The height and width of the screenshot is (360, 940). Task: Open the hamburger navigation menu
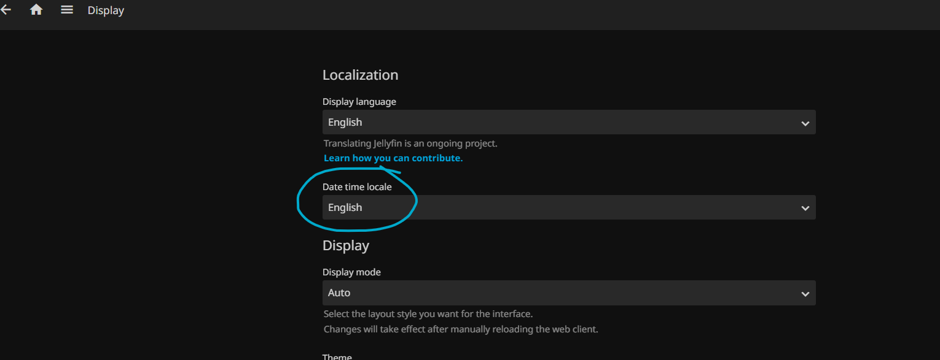(67, 10)
